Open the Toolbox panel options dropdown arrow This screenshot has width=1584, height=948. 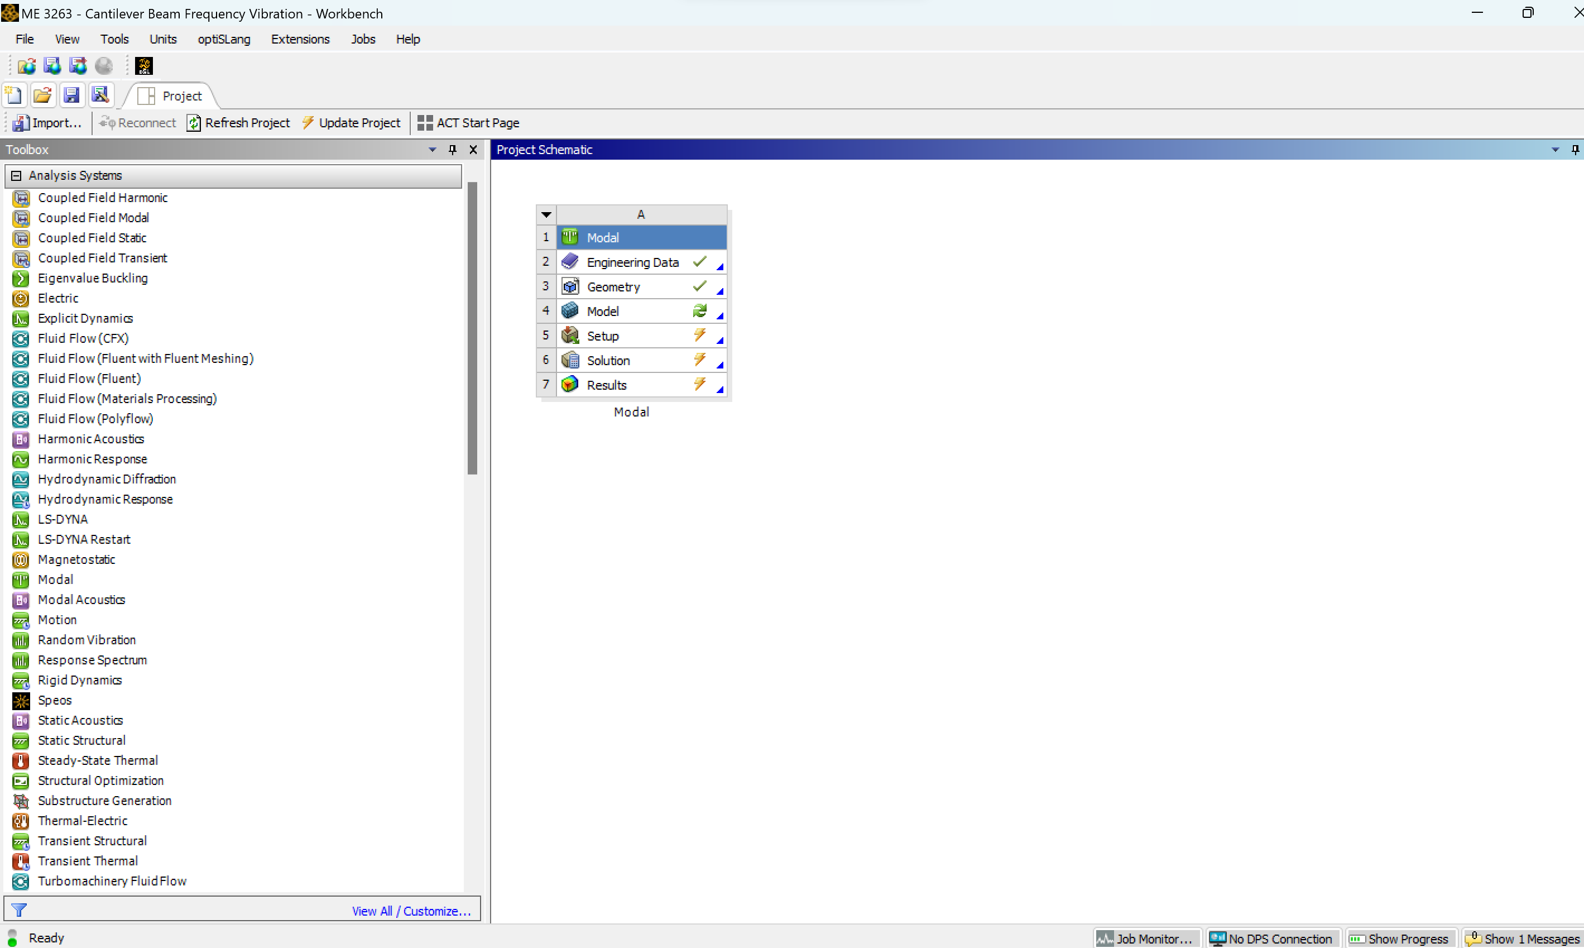coord(432,150)
